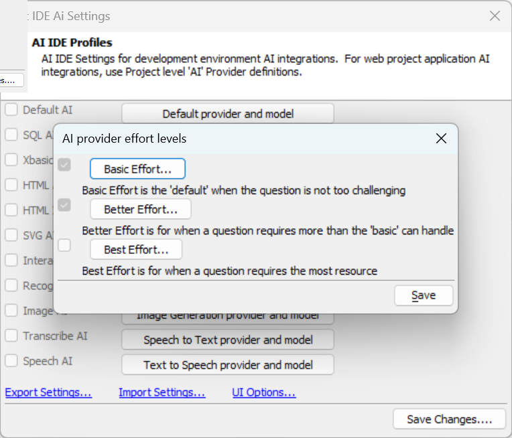Check the Speech AI checkbox
Viewport: 512px width, 438px height.
click(11, 361)
